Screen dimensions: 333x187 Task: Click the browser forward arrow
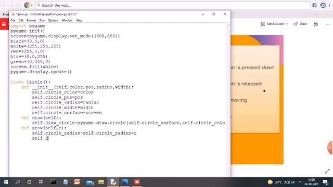[x=11, y=5]
